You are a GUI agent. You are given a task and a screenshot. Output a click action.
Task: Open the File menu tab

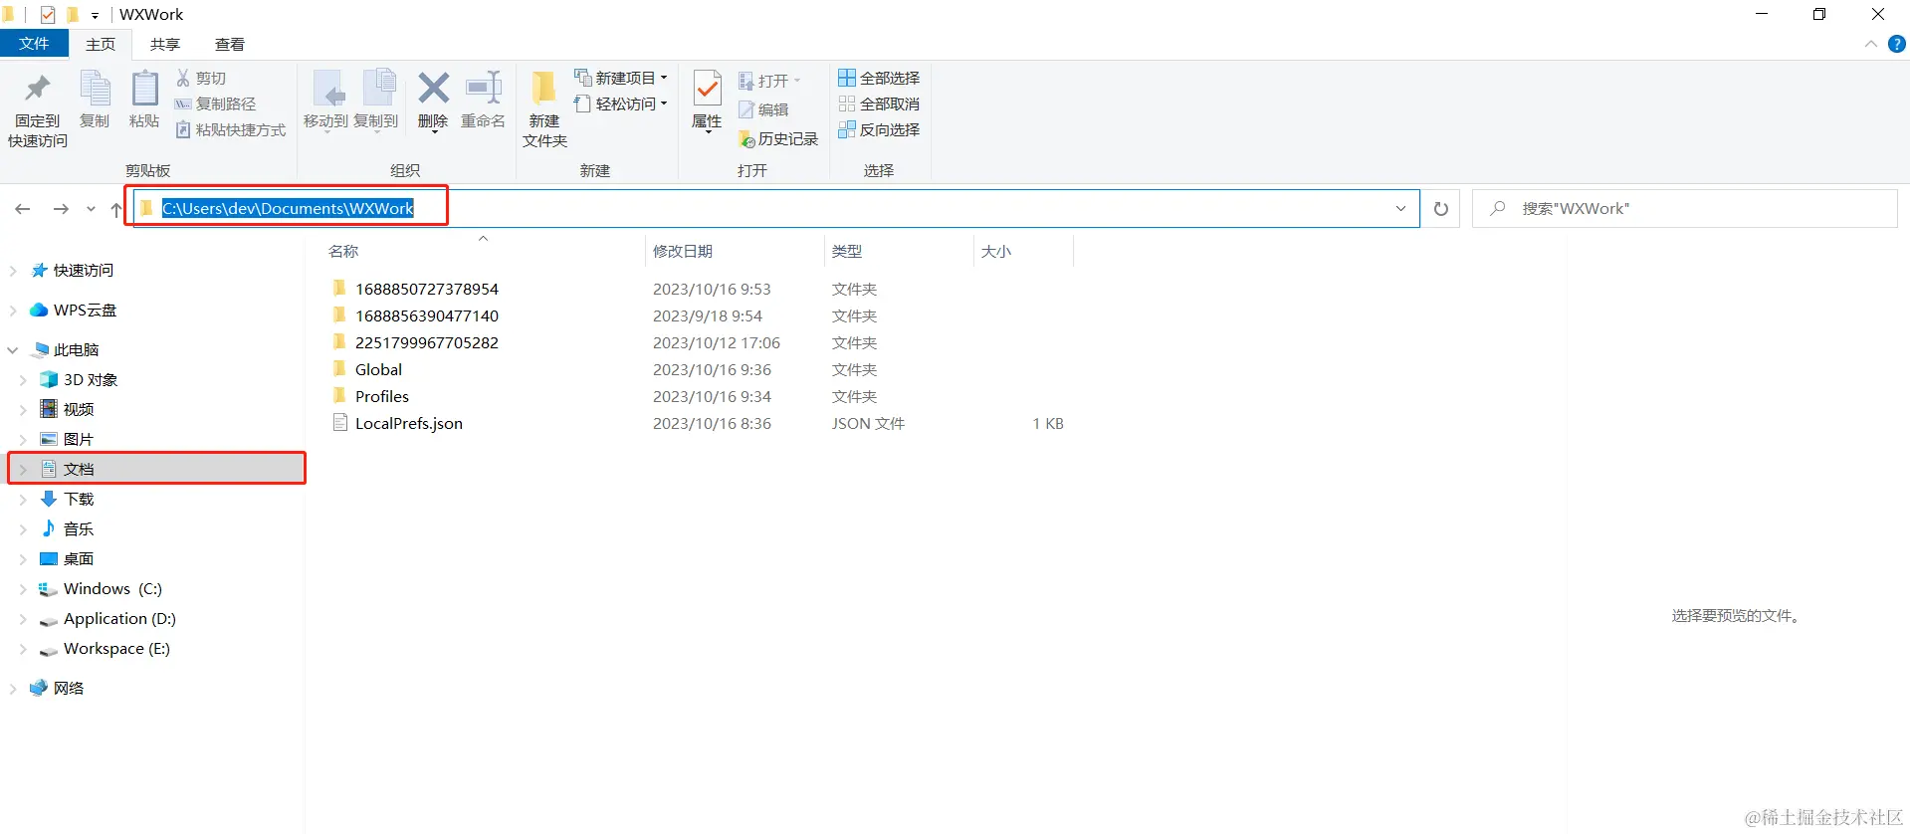(34, 44)
